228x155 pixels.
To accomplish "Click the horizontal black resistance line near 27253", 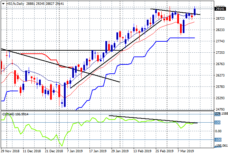I will point(61,50).
